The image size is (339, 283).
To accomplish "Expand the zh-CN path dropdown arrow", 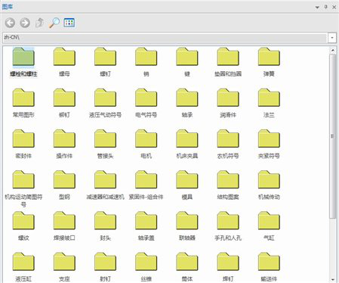I will [x=332, y=38].
